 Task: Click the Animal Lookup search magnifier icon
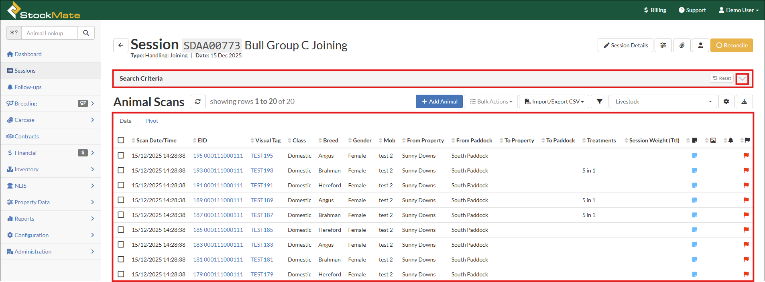pyautogui.click(x=86, y=33)
